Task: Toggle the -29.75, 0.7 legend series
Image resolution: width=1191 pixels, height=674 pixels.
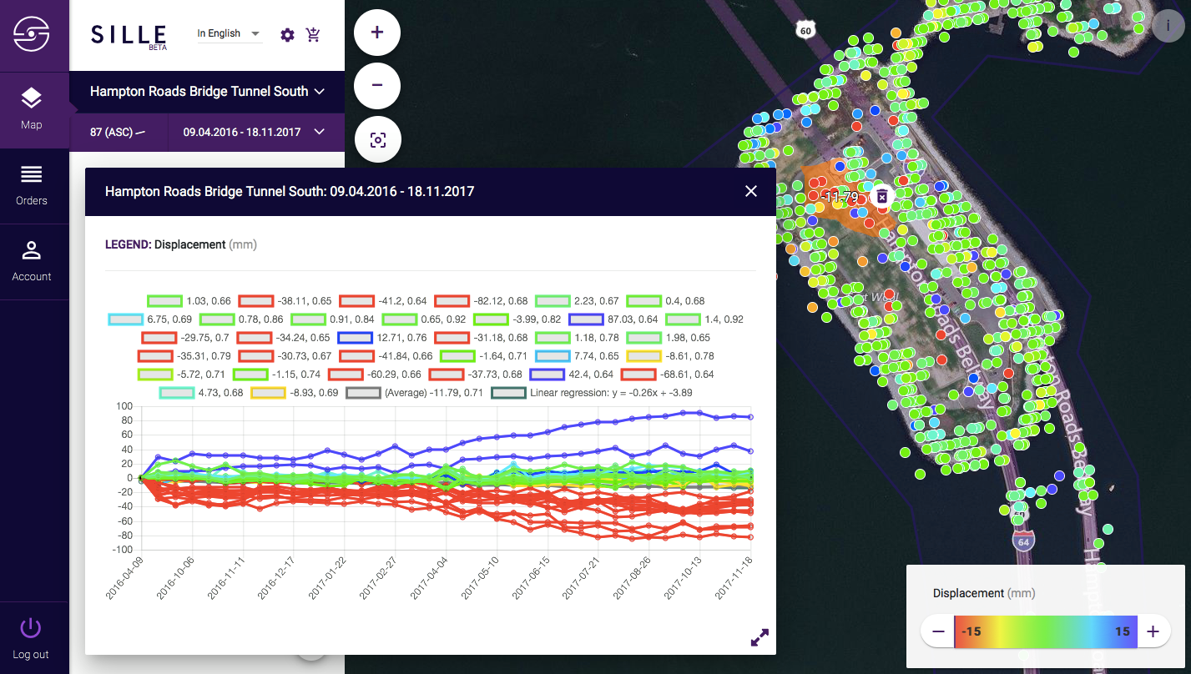Action: (x=185, y=338)
